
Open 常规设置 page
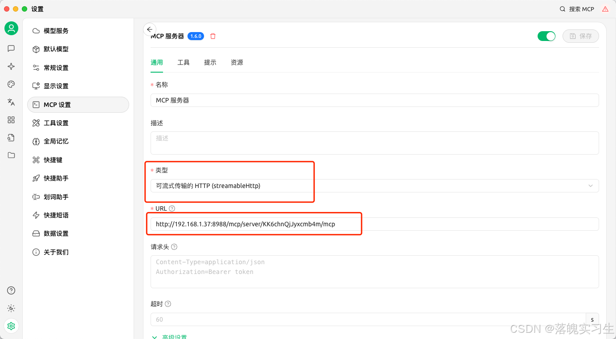(78, 68)
